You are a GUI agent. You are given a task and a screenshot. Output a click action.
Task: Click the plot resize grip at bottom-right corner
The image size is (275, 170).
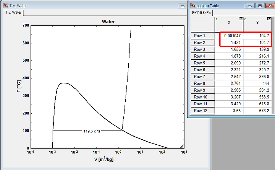(x=182, y=146)
